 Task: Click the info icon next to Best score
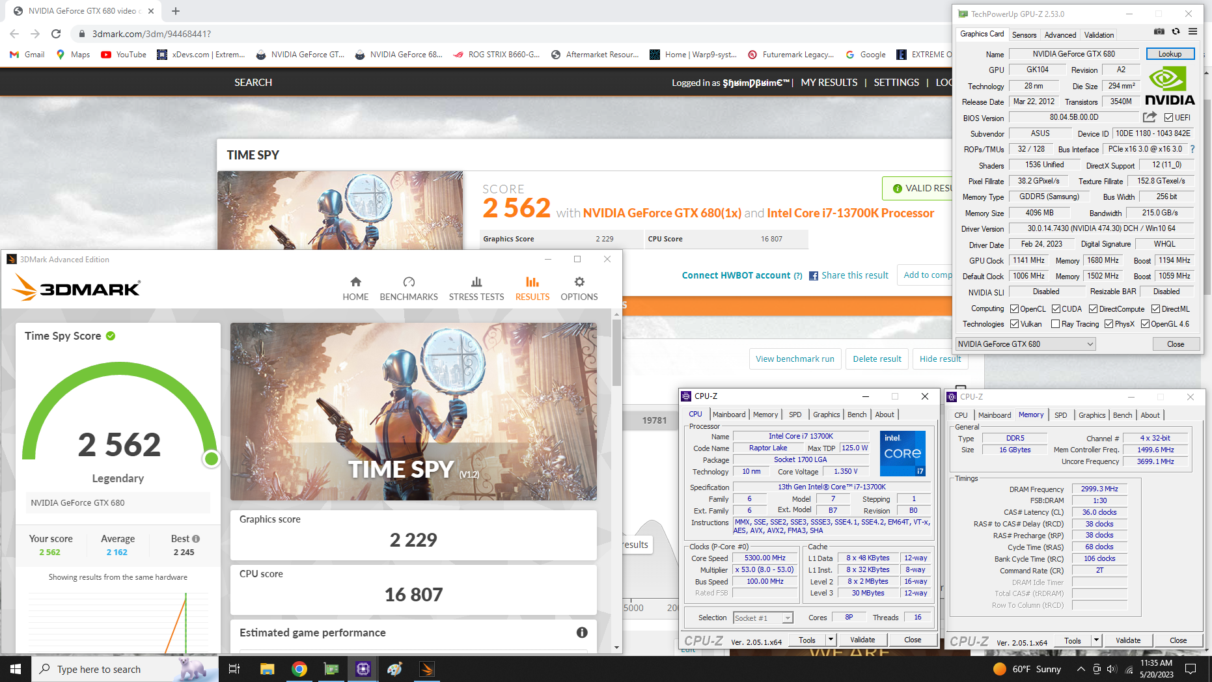(196, 539)
